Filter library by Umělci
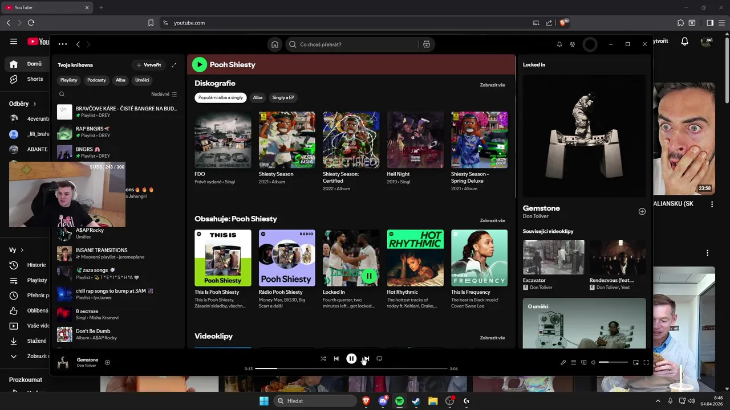The image size is (730, 410). click(x=142, y=80)
